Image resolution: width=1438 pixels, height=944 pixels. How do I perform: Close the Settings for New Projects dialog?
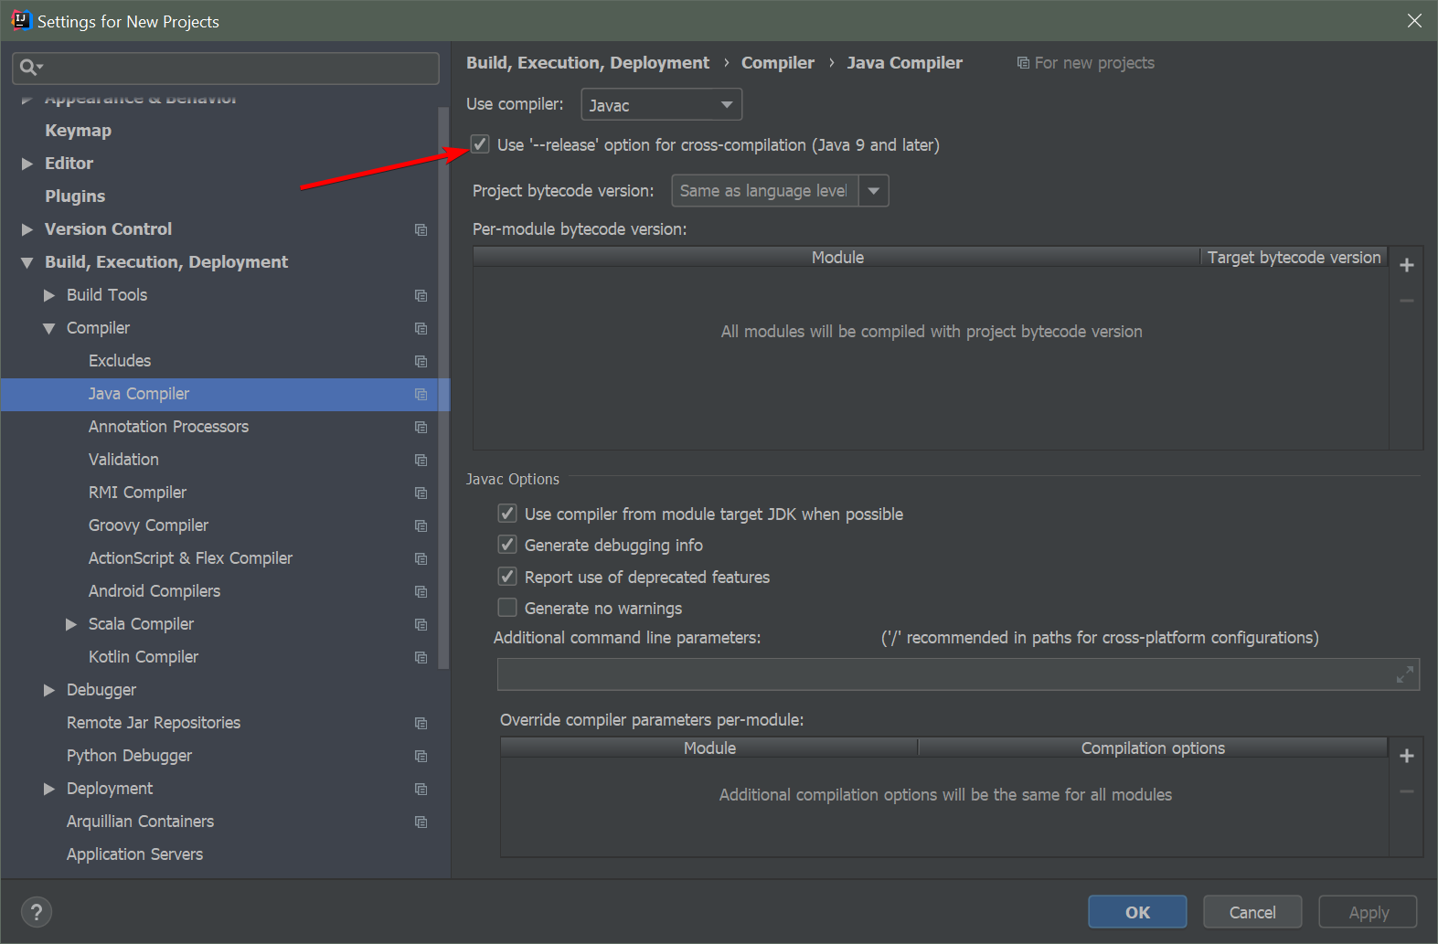coord(1414,20)
